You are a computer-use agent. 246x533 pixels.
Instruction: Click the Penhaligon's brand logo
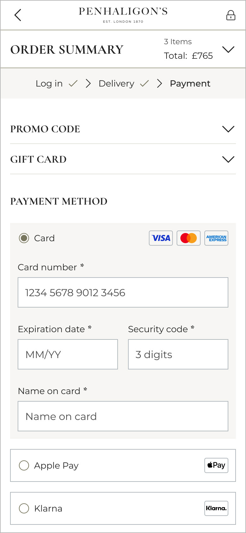[x=123, y=15]
